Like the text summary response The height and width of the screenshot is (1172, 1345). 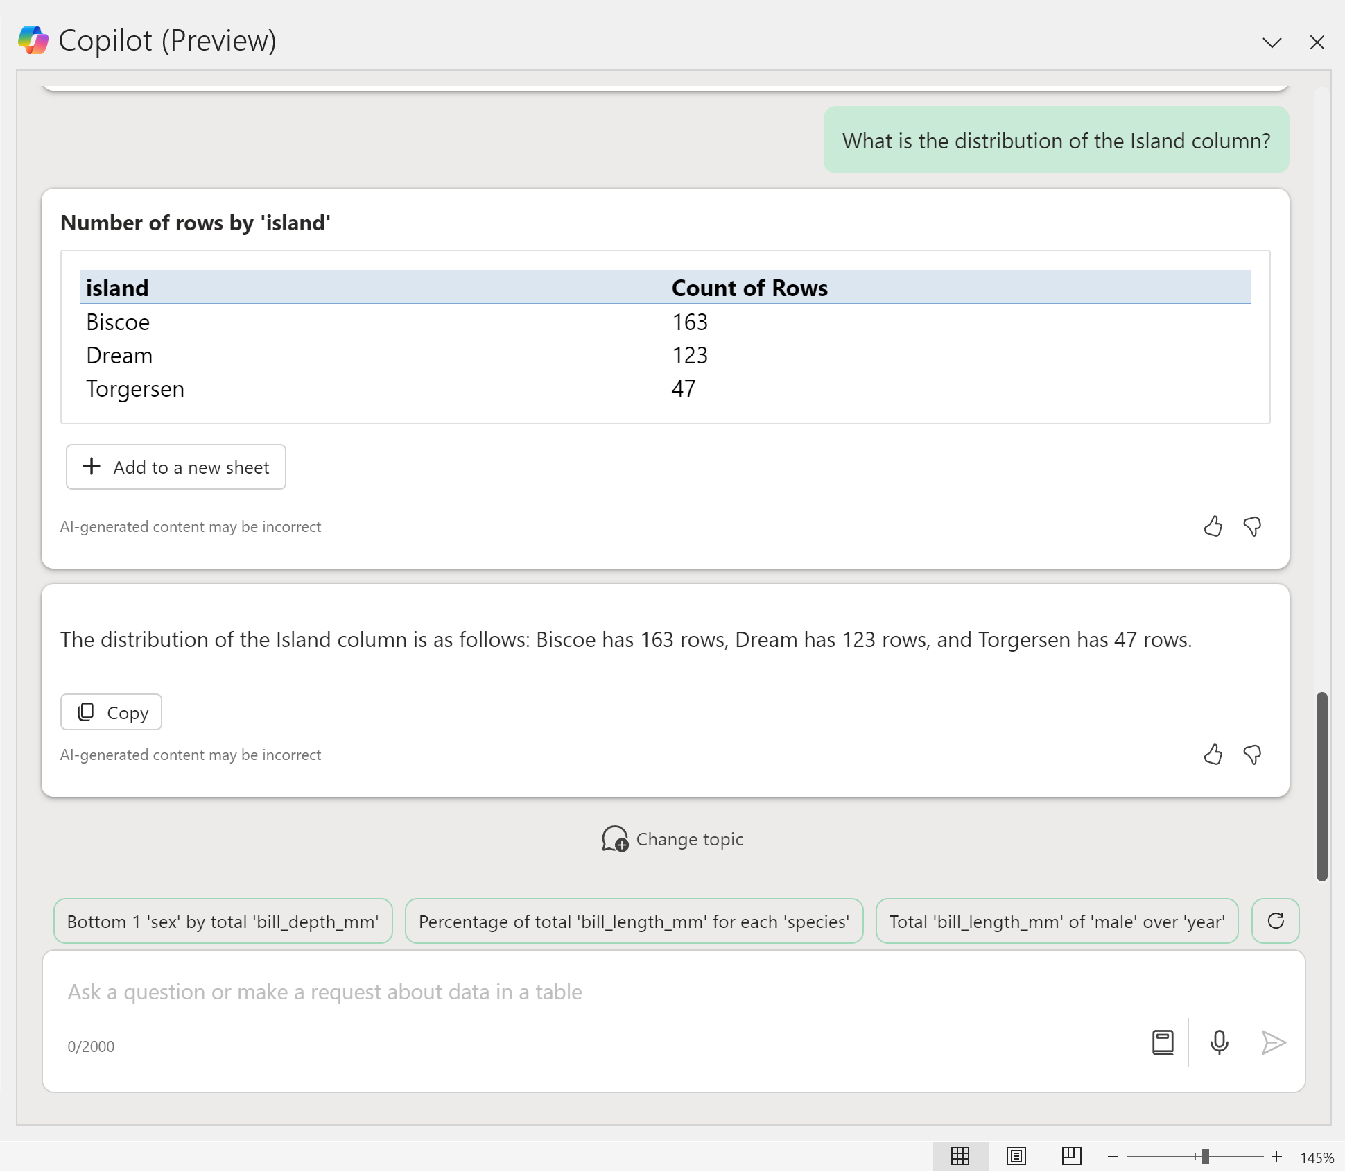(1213, 755)
